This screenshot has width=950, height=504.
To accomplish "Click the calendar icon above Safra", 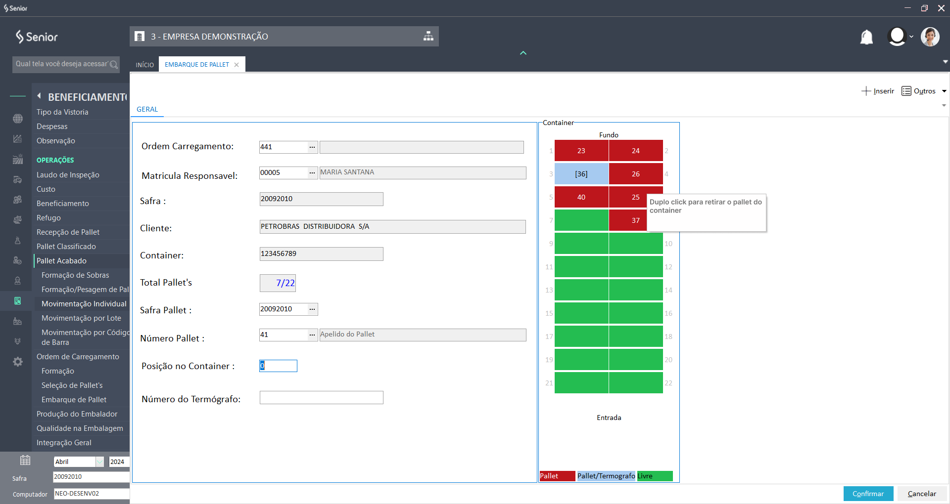I will [25, 461].
